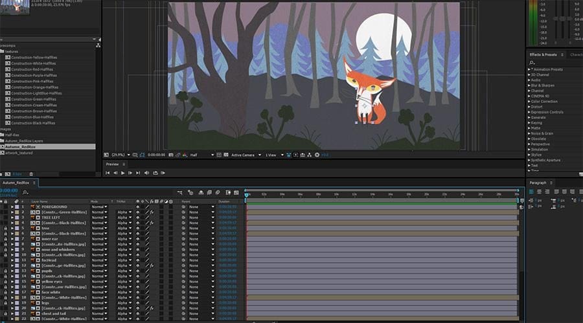Select right align text in Paragraph panel
583x323 pixels.
547,192
